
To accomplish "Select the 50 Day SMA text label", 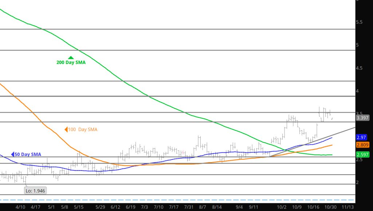I will 28,155.
